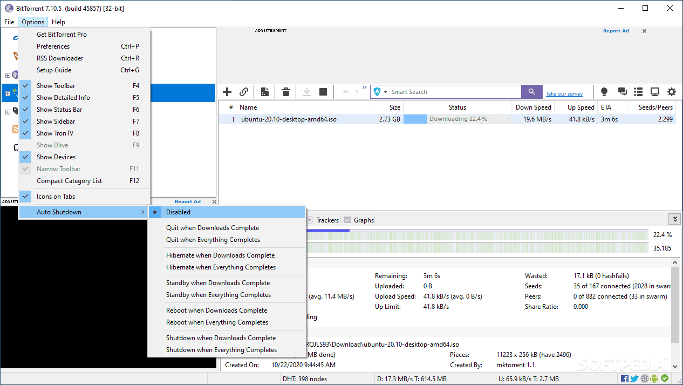The height and width of the screenshot is (385, 683).
Task: Open search provider dropdown arrow
Action: point(385,92)
